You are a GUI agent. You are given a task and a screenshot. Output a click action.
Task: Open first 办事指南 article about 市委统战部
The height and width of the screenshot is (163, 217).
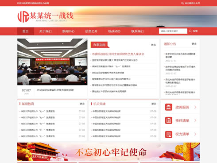118,54
